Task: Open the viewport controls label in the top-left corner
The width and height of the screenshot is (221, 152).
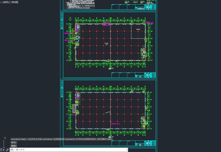Action: (x=9, y=2)
